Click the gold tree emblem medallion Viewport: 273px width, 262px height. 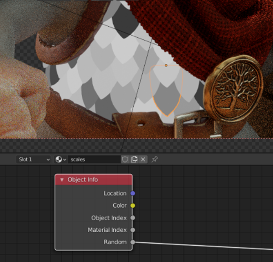coord(234,88)
